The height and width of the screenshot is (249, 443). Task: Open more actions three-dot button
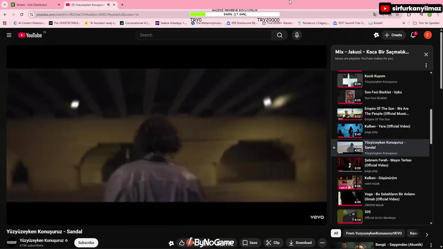pos(322,243)
